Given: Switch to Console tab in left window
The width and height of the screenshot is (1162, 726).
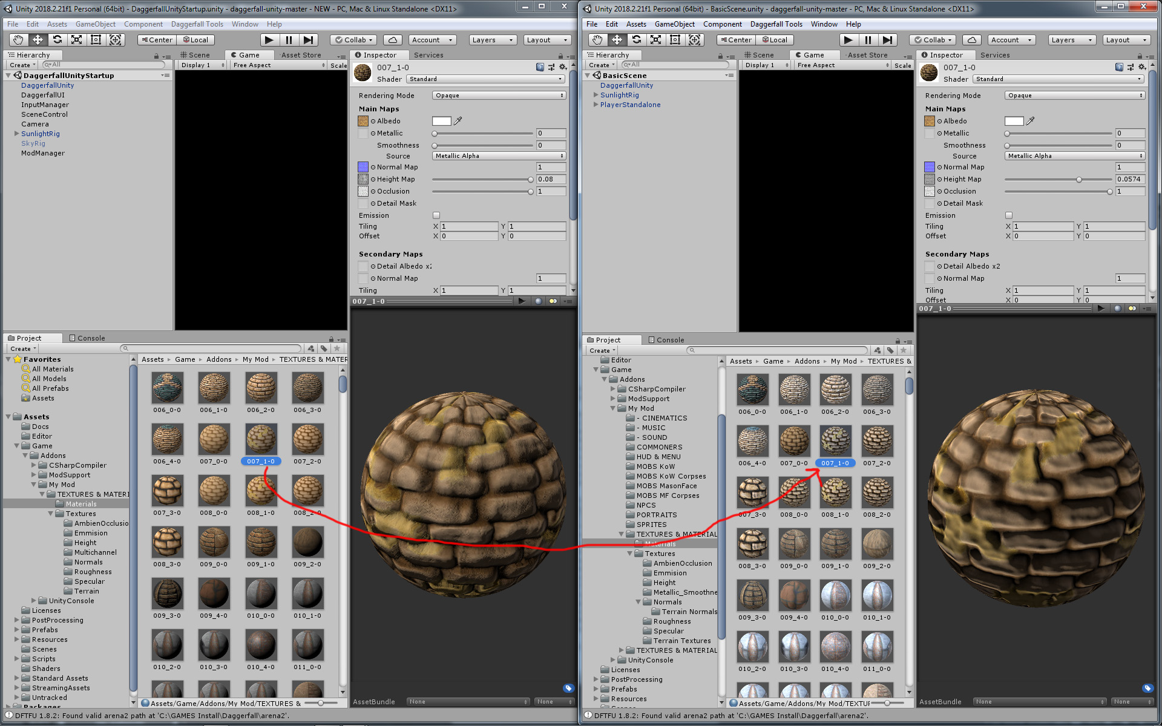Looking at the screenshot, I should (x=87, y=338).
